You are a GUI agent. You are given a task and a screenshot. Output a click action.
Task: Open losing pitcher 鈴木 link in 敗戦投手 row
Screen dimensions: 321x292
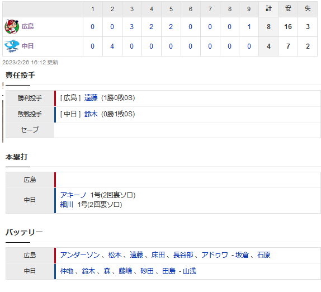(91, 114)
